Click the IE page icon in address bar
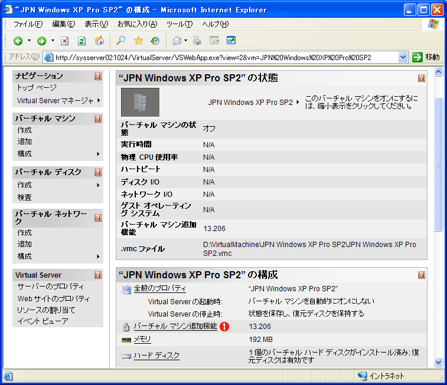The height and width of the screenshot is (385, 447). coord(49,57)
